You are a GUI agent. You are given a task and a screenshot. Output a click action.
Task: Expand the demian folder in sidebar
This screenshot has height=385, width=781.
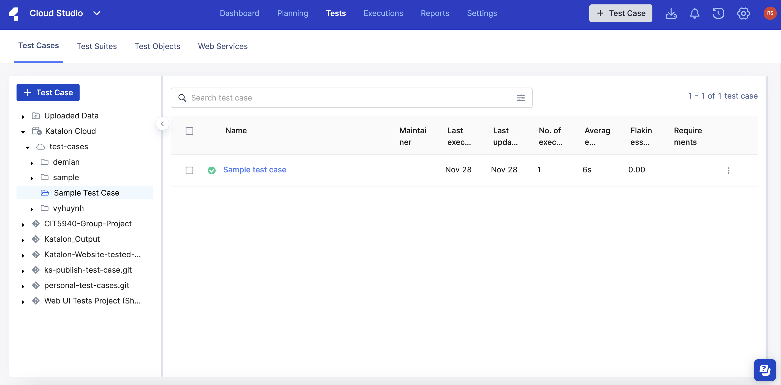[x=32, y=161]
